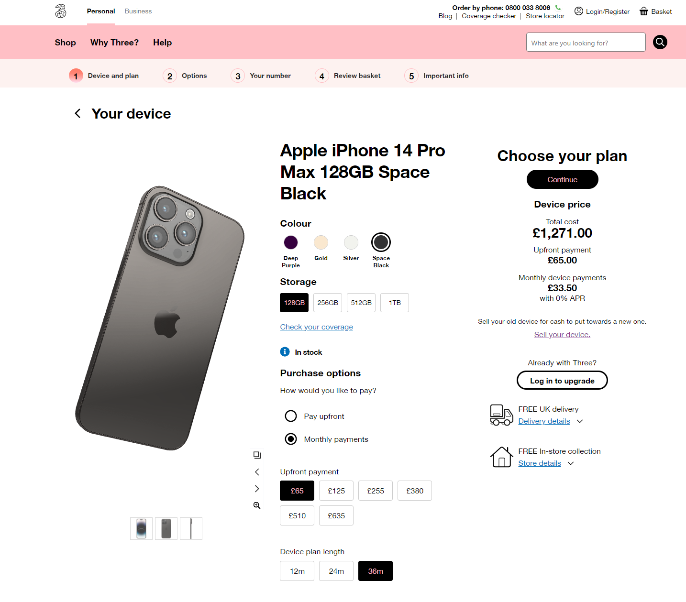
Task: Go back using the arrow beside Your device
Action: [x=77, y=113]
